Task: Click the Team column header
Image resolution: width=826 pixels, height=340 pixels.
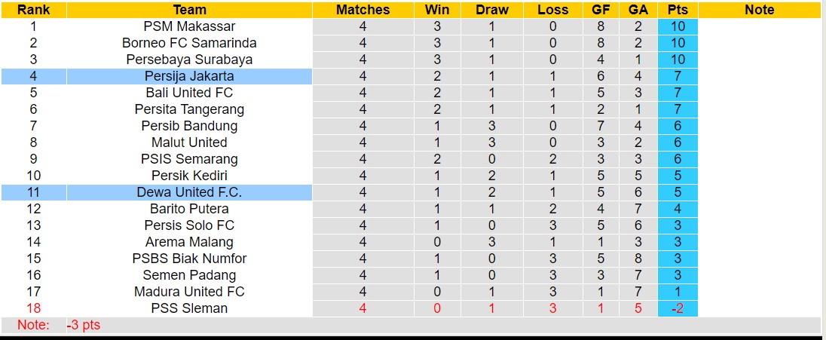Action: coord(189,10)
